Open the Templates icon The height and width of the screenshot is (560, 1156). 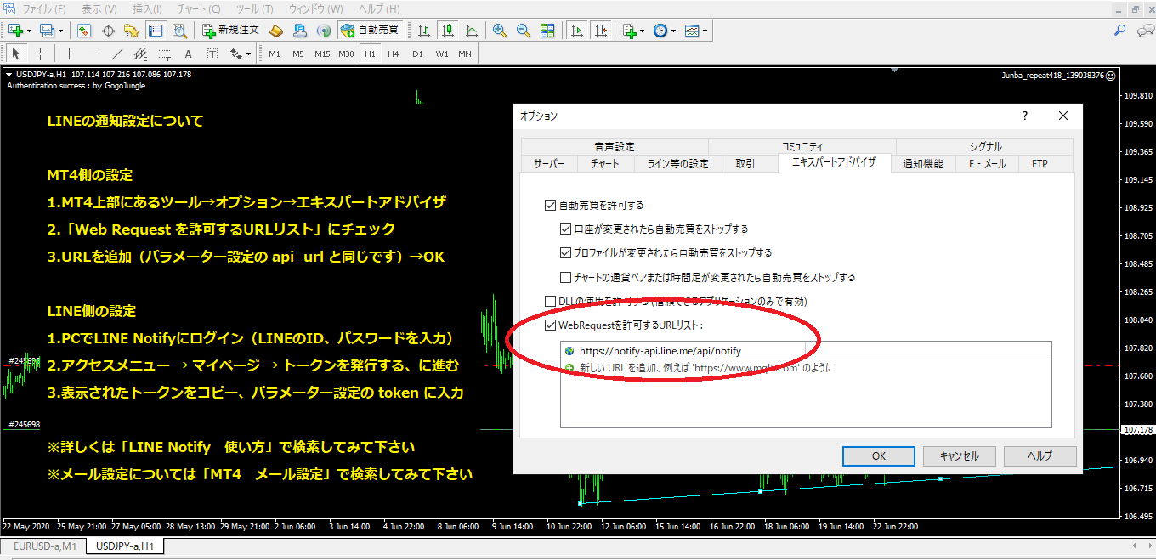point(692,31)
